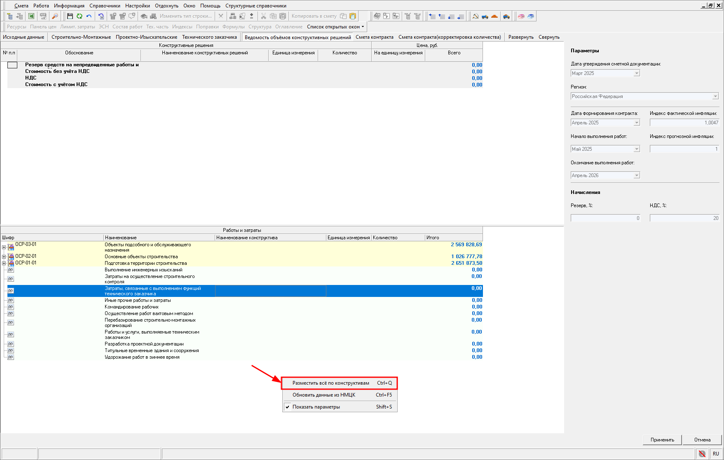This screenshot has width=724, height=460.
Task: Click the magnifier search icon
Action: pos(55,16)
